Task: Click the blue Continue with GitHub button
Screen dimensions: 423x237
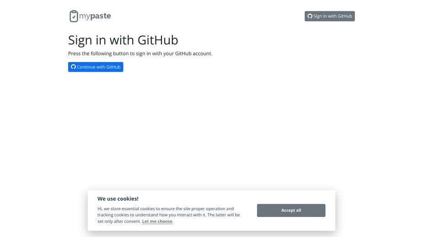Action: (x=96, y=67)
